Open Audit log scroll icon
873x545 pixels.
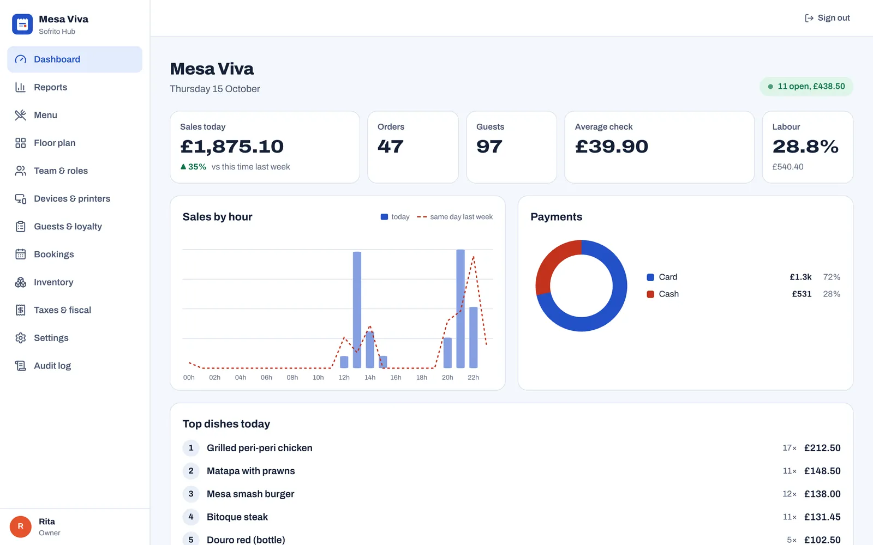point(21,365)
